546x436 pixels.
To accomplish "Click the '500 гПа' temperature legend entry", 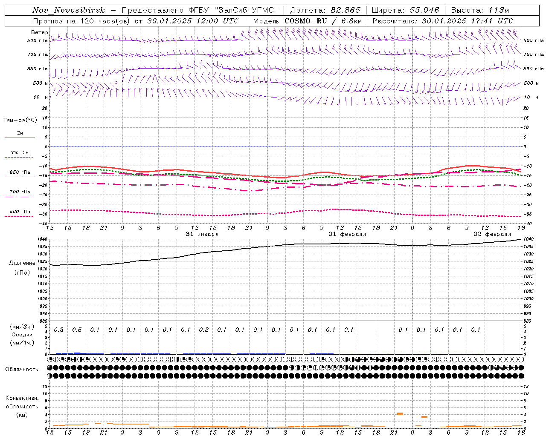I will click(x=20, y=212).
